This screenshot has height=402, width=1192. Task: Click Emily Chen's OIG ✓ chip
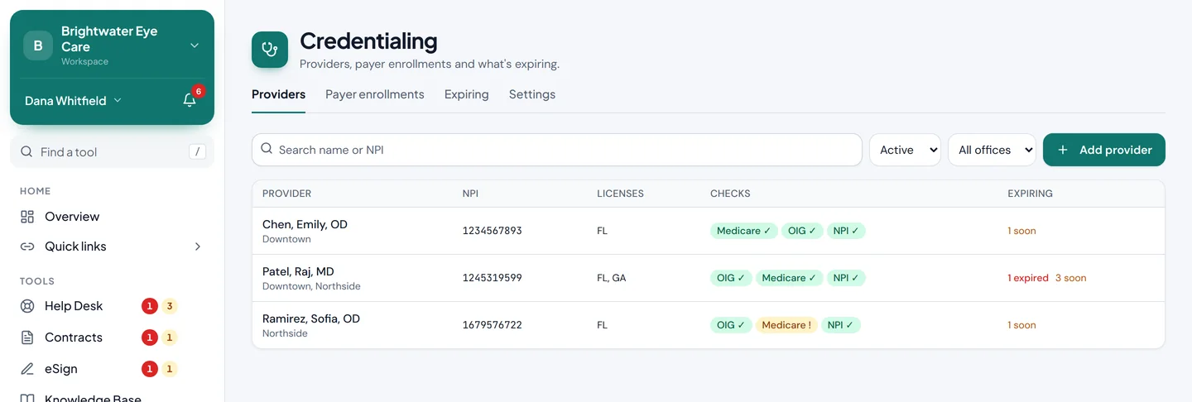tap(802, 231)
